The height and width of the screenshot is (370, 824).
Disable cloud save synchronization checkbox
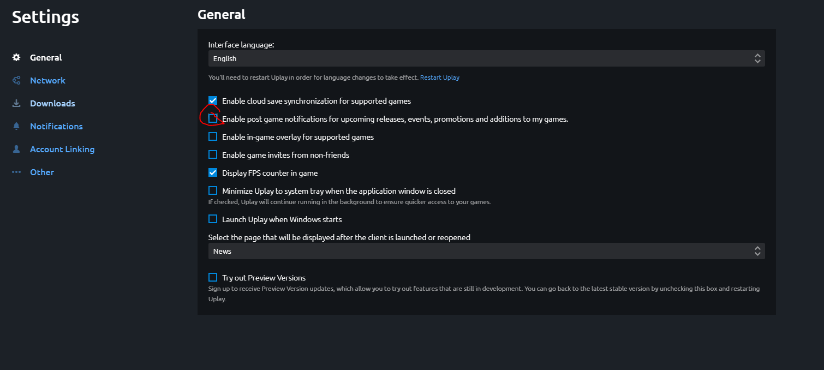pyautogui.click(x=213, y=100)
